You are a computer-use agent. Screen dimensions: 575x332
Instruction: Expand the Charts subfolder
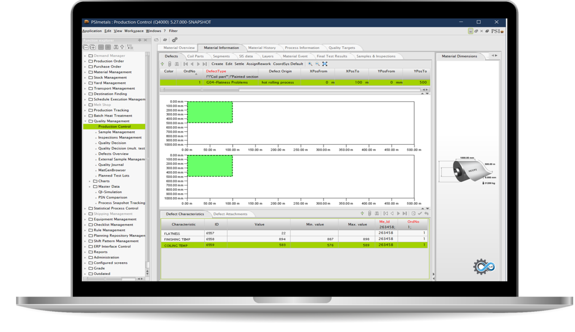click(90, 181)
